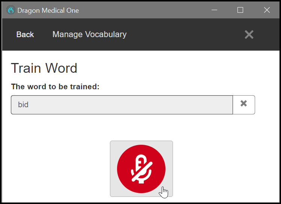Click into the word field containing bid
Image resolution: width=281 pixels, height=204 pixels.
[122, 105]
